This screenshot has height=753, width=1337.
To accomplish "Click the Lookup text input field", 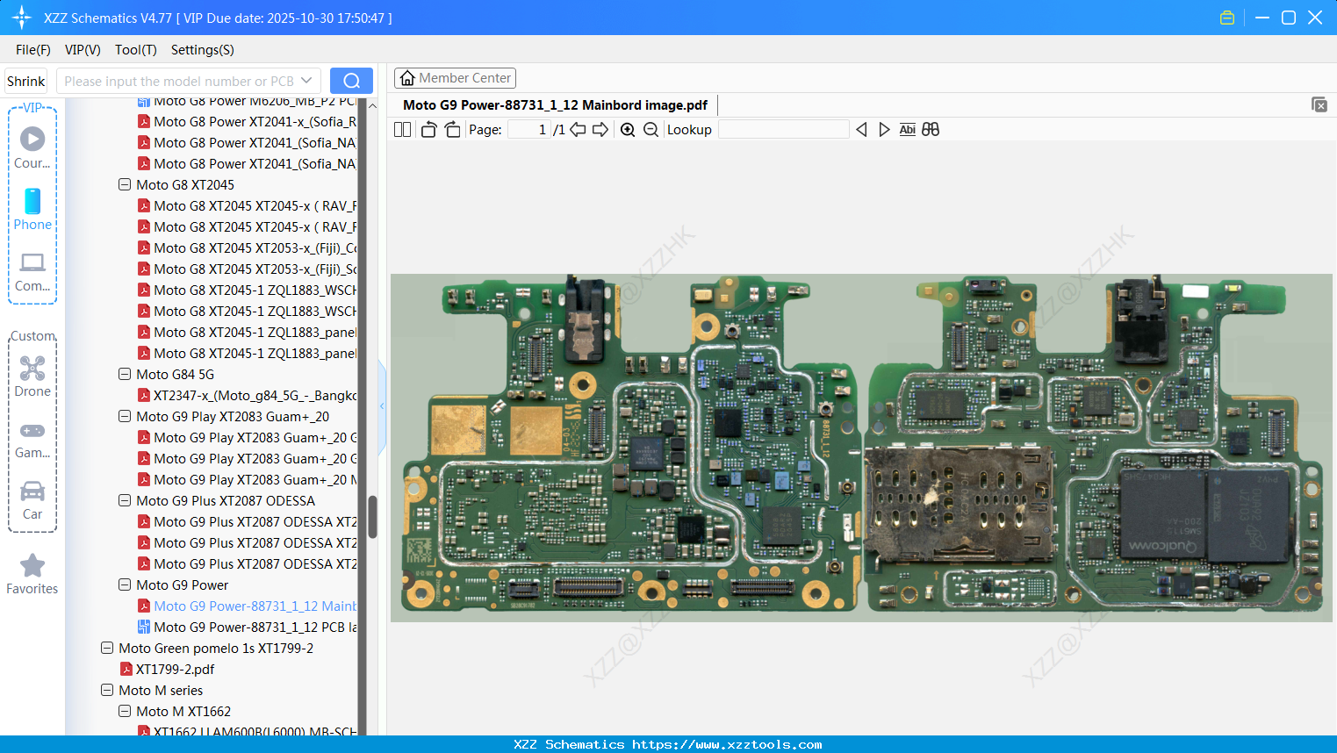I will (x=783, y=130).
